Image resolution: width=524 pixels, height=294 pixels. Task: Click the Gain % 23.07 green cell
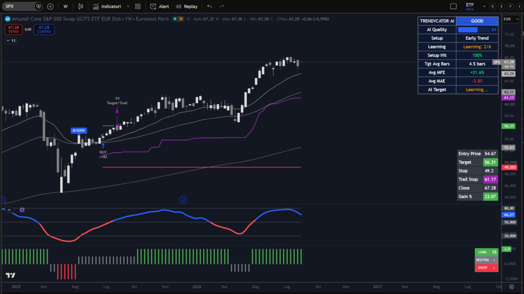click(490, 197)
